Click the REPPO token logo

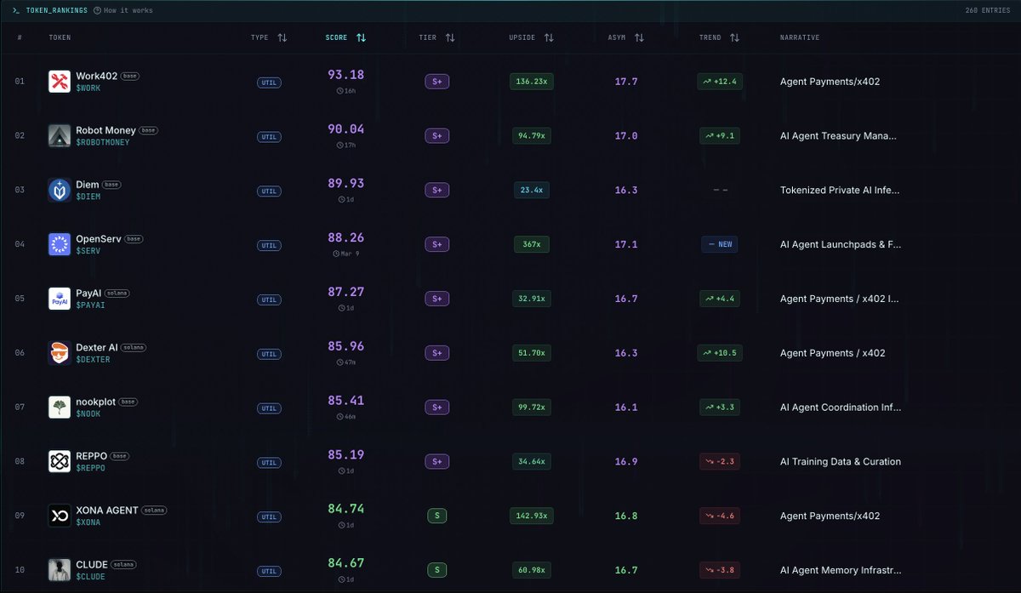click(59, 461)
